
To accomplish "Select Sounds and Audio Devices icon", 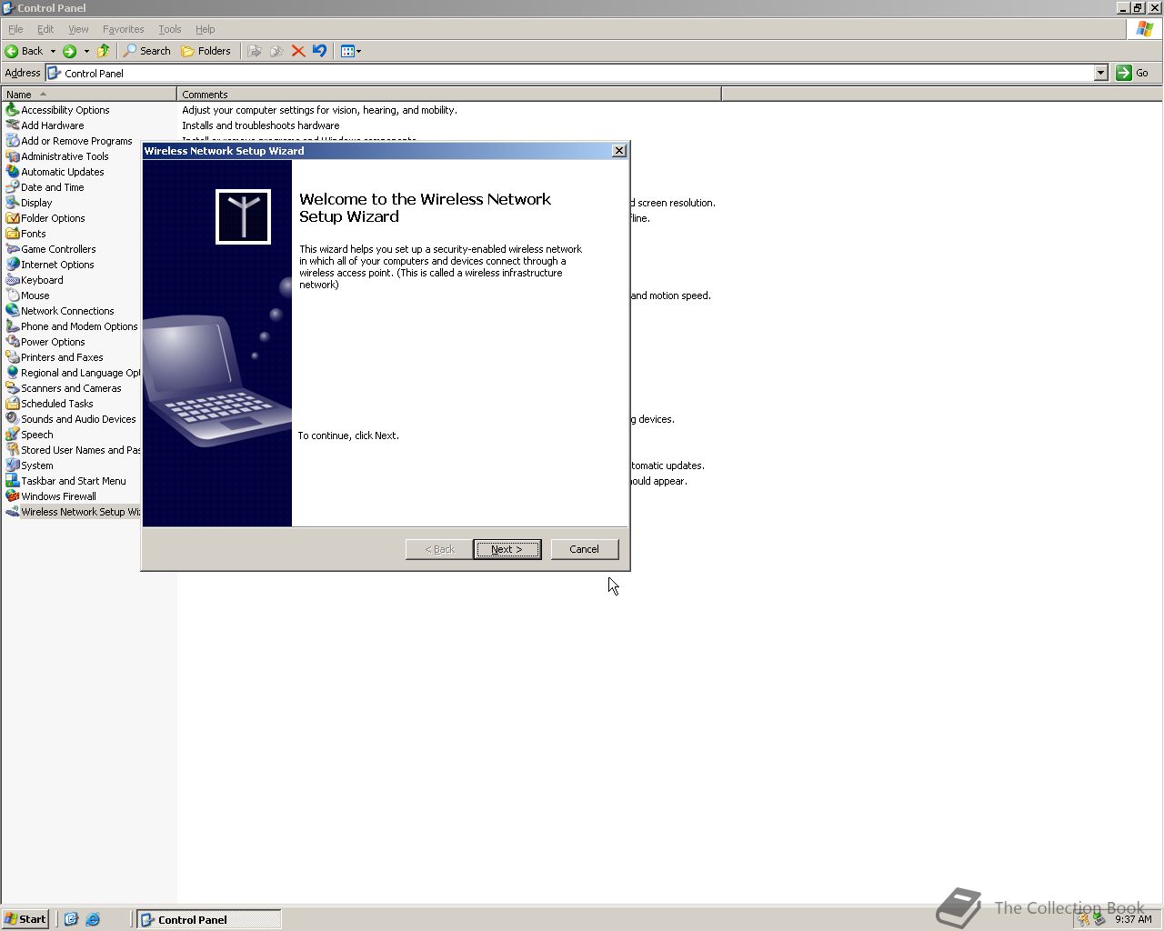I will [13, 419].
